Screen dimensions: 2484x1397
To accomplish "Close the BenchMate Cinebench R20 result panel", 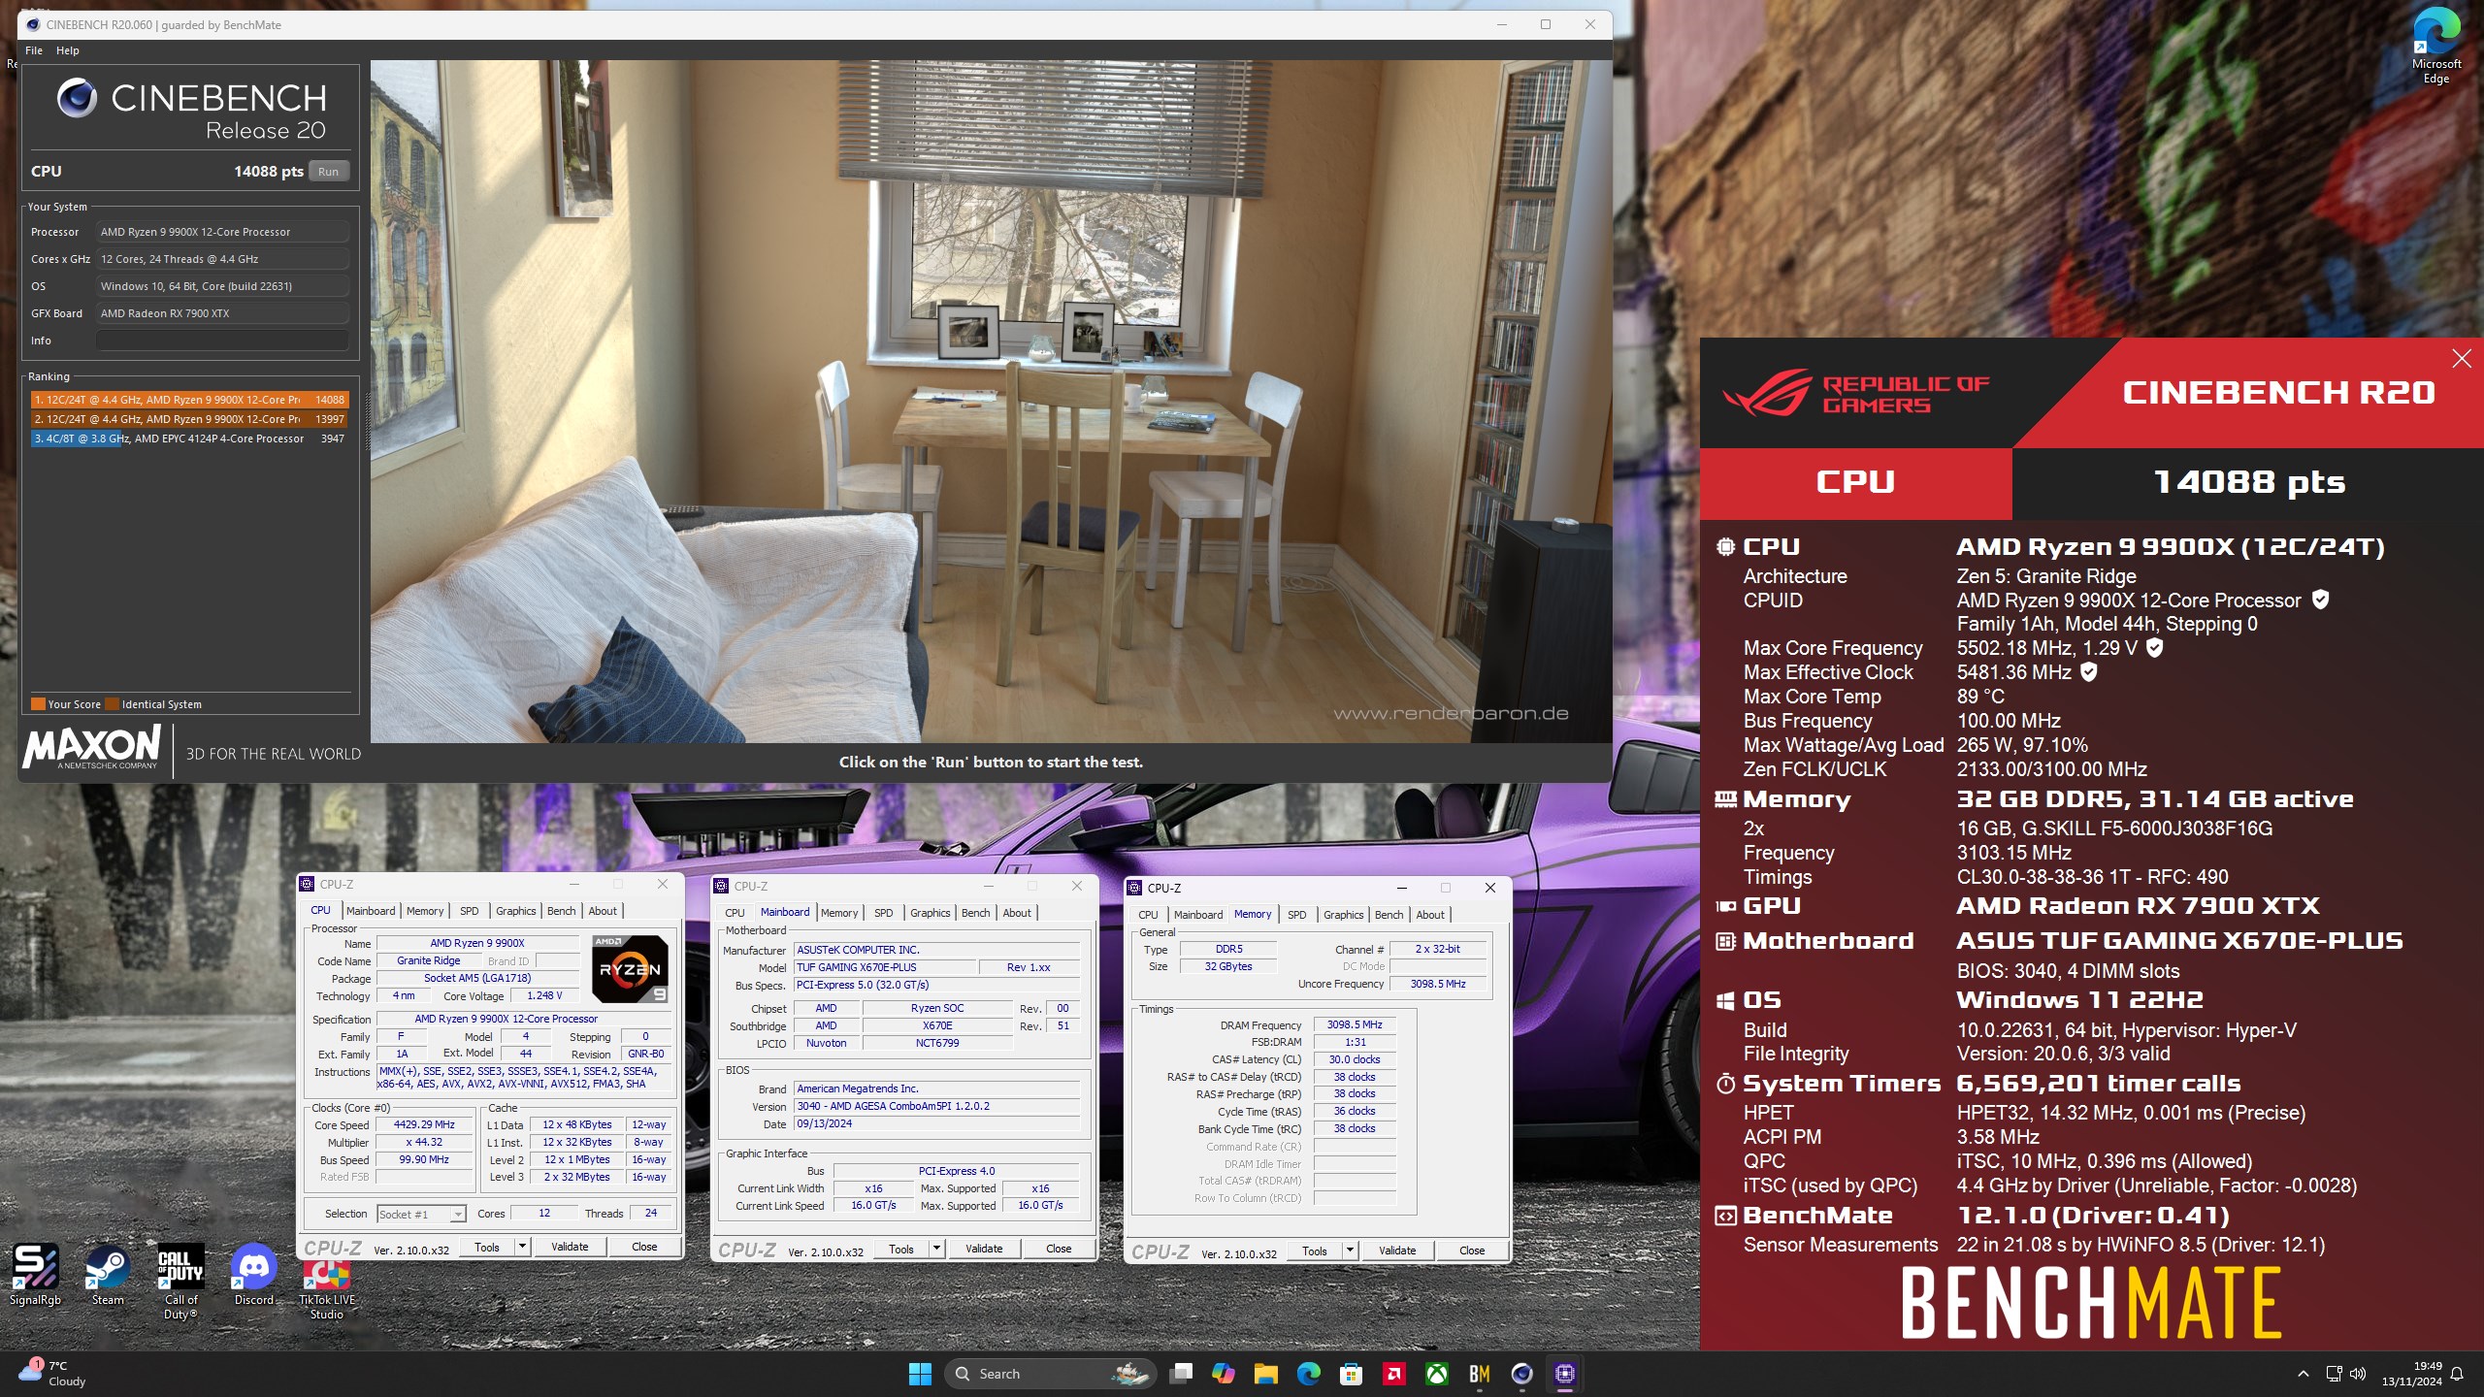I will point(2462,359).
